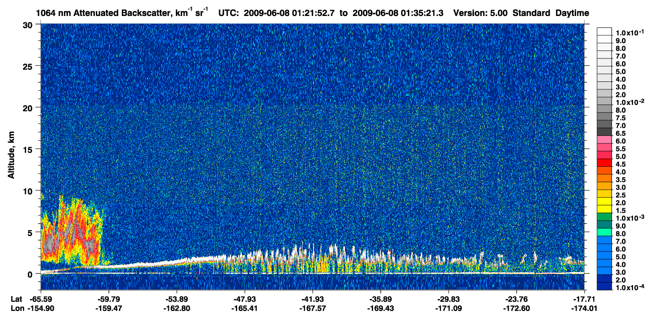Click the longitude value '-154.90'
The image size is (649, 333).
pos(40,308)
